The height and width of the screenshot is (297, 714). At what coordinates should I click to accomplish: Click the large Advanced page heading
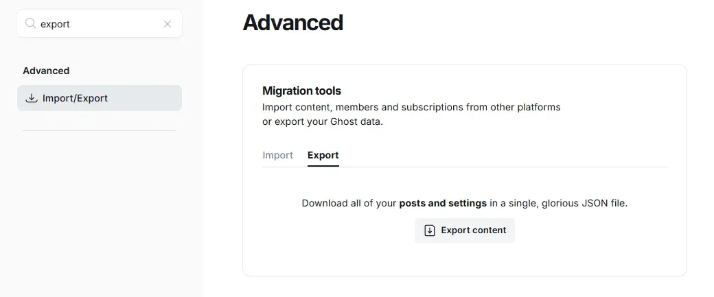(x=293, y=23)
